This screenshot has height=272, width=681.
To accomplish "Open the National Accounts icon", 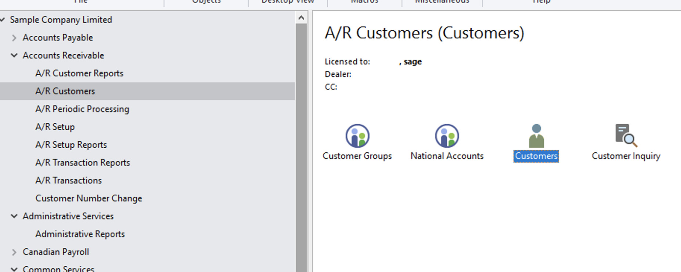I will point(447,136).
